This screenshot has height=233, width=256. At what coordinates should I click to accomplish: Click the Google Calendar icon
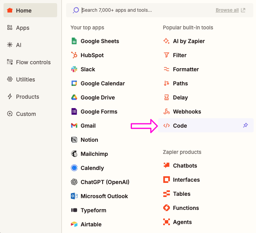(74, 83)
